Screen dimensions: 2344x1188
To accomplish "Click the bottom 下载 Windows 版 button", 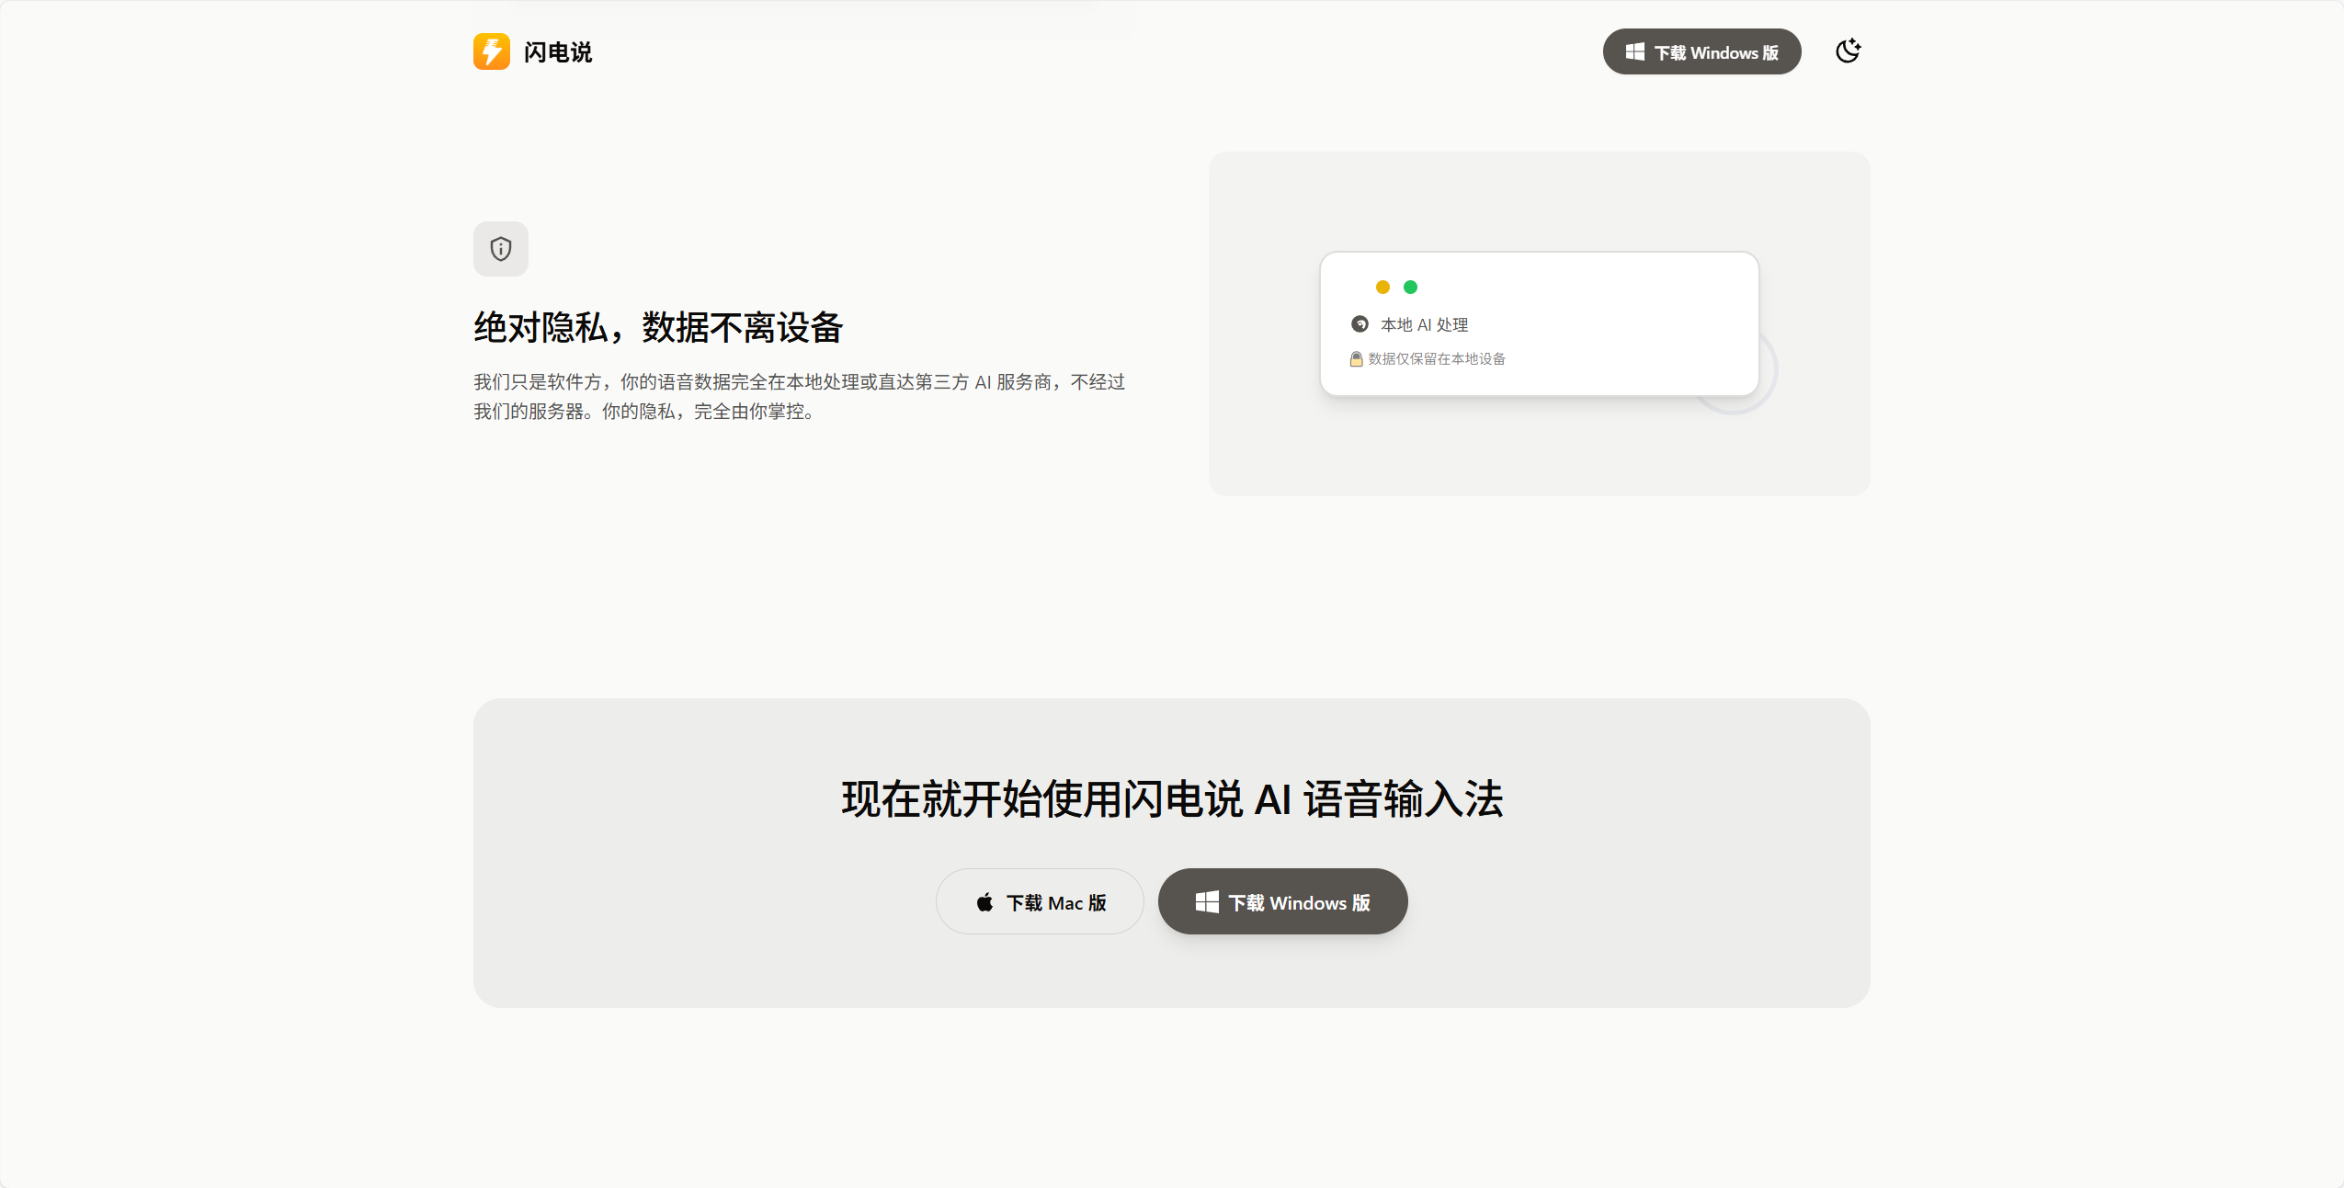I will (1282, 901).
